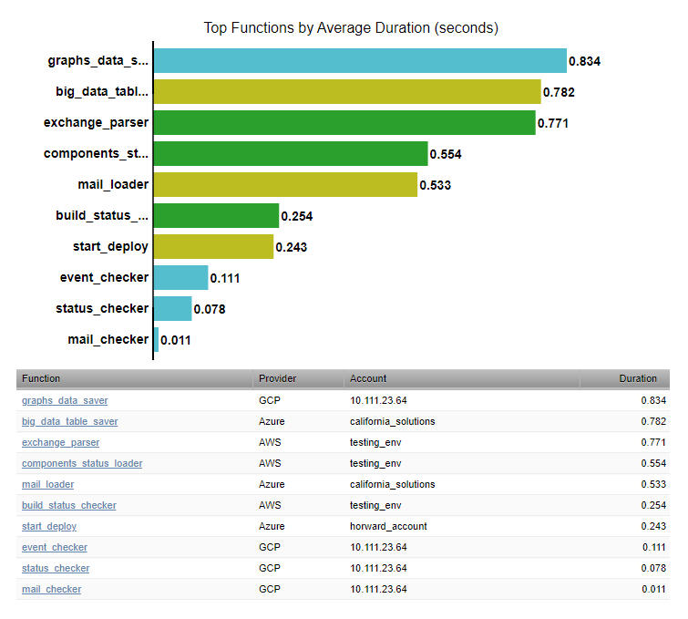Click Account 'horward_account' in start_deploy row

[x=388, y=526]
